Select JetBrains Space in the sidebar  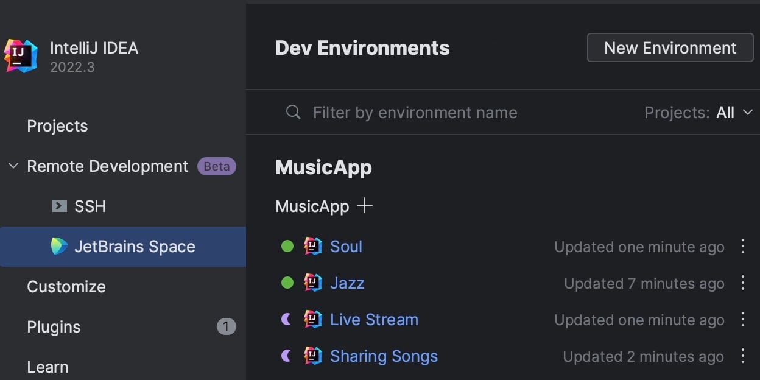pos(123,247)
